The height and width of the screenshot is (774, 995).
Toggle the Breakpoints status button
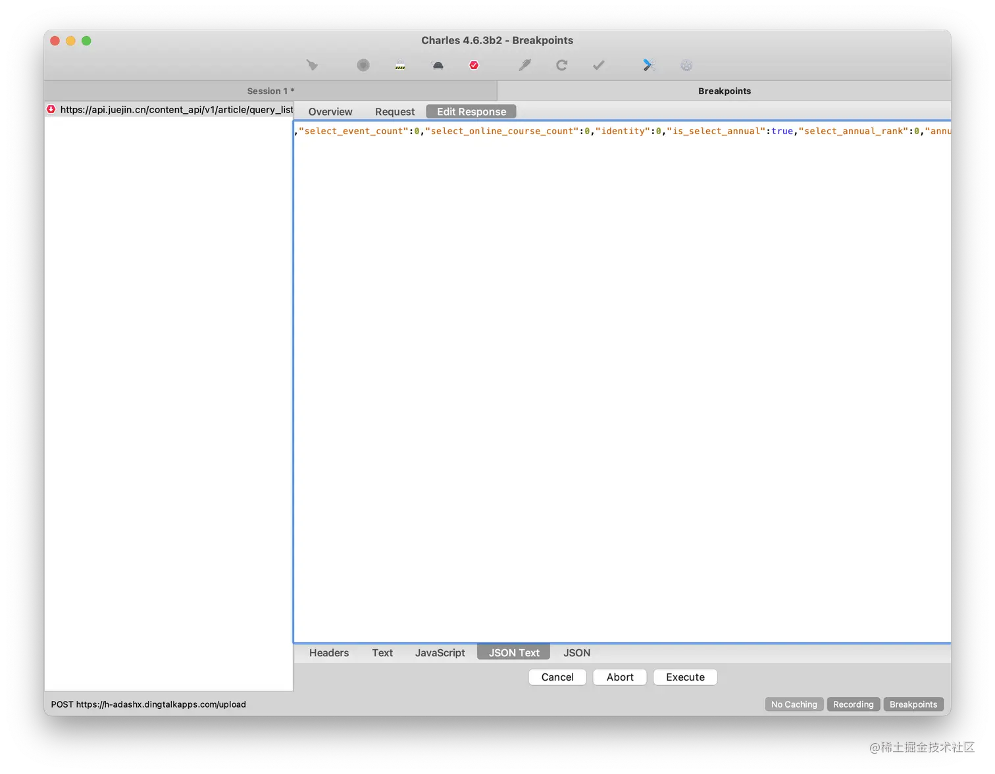pos(913,704)
